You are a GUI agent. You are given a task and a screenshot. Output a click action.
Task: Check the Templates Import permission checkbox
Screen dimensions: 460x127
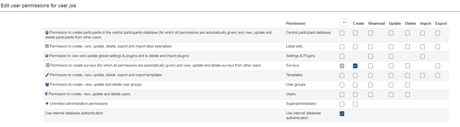422,75
